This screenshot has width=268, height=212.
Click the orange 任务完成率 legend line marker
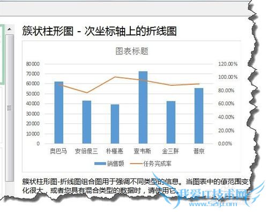tap(136, 164)
